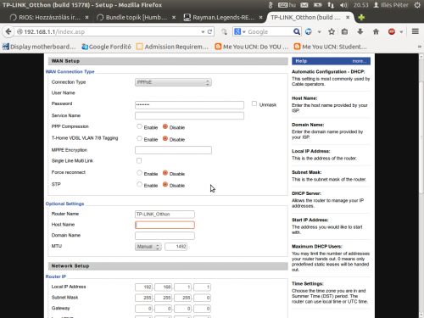Show bookmarks list icon
This screenshot has height=318, width=424.
(x=344, y=31)
